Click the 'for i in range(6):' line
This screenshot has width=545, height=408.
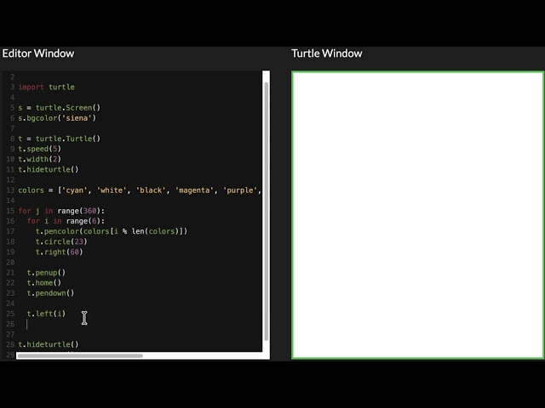click(x=66, y=221)
